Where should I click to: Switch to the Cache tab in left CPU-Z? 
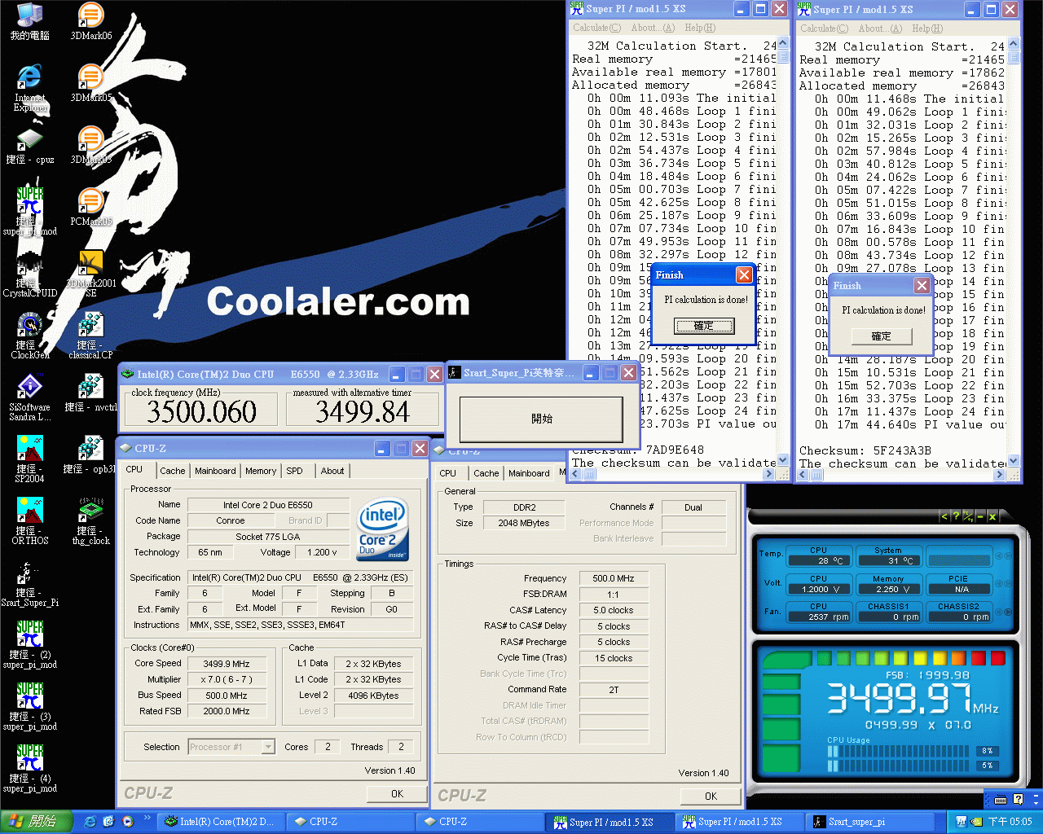pyautogui.click(x=172, y=471)
